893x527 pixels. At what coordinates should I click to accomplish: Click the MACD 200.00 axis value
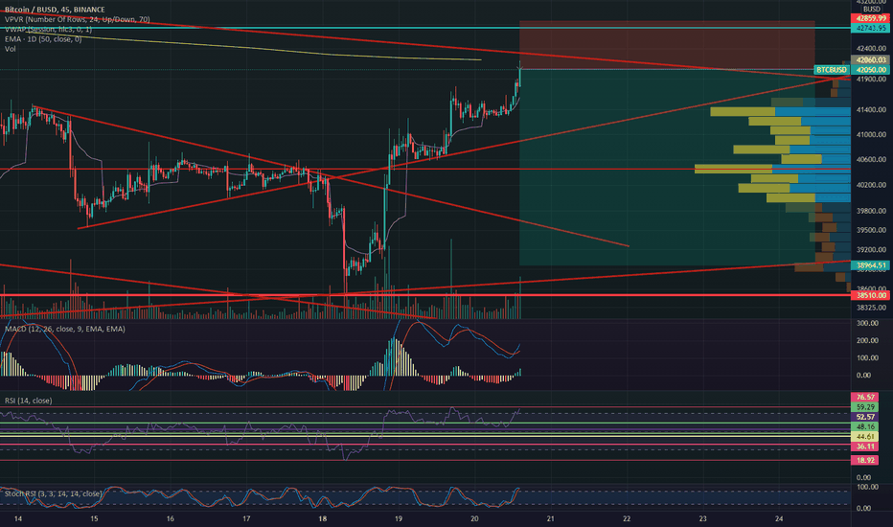tap(867, 341)
